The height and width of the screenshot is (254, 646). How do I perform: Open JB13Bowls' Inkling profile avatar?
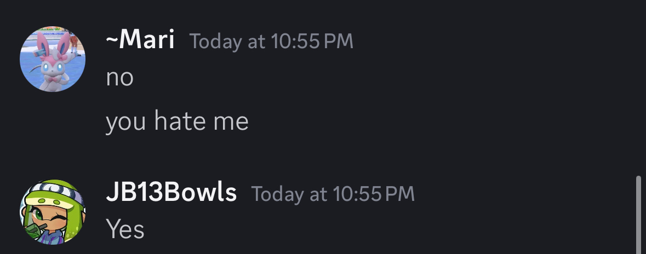point(53,212)
